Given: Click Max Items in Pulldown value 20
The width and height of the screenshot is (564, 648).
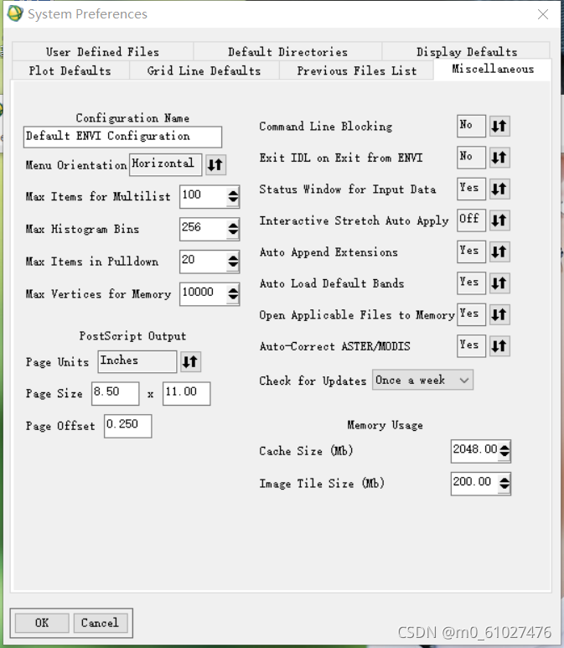Looking at the screenshot, I should point(204,262).
